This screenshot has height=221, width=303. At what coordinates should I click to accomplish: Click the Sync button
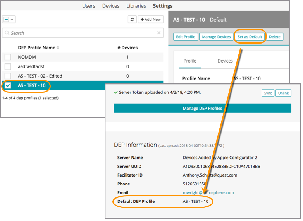[x=268, y=93]
